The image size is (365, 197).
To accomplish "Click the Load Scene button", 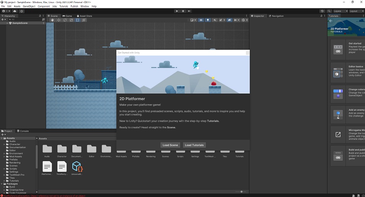I will pyautogui.click(x=170, y=145).
